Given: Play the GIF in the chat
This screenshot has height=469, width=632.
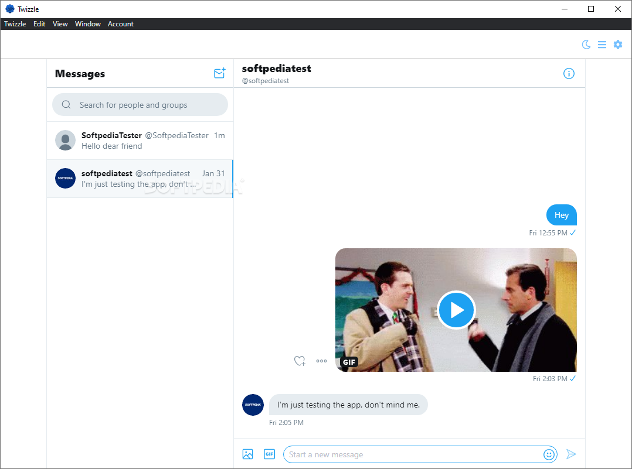Looking at the screenshot, I should pos(456,310).
